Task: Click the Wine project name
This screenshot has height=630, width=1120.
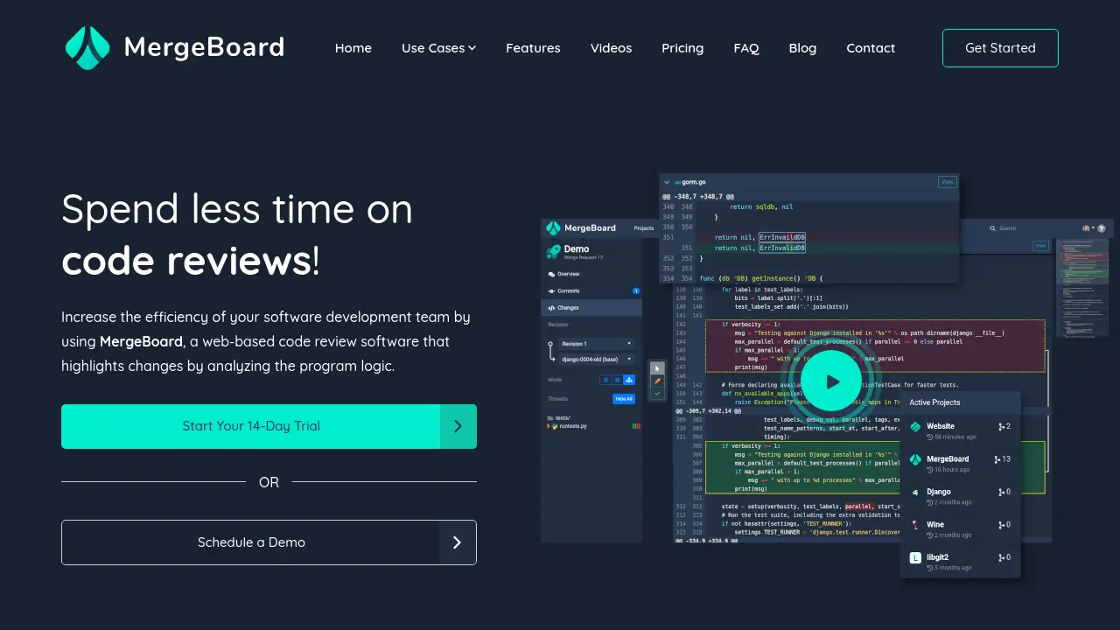Action: point(935,525)
